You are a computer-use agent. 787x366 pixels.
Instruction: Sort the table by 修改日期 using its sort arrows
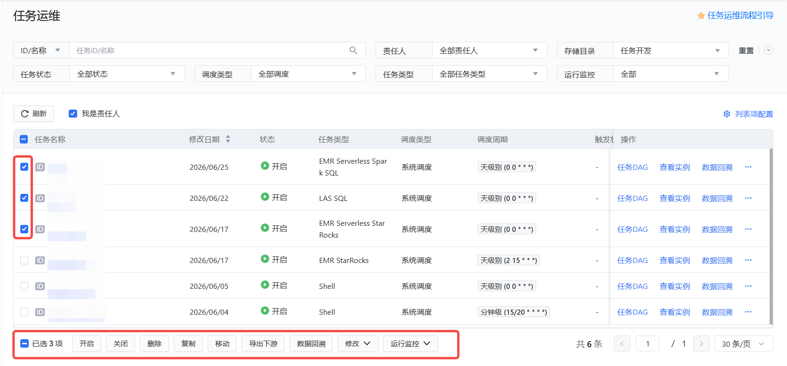point(228,139)
